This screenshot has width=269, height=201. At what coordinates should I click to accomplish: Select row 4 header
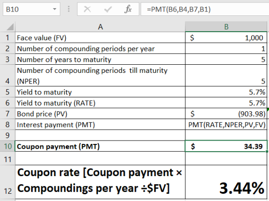[7, 76]
